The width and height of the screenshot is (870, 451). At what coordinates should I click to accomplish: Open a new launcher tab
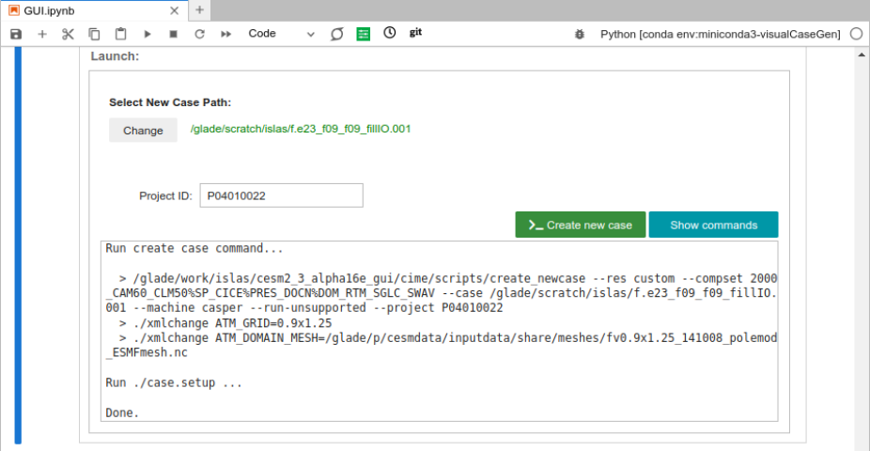(199, 10)
